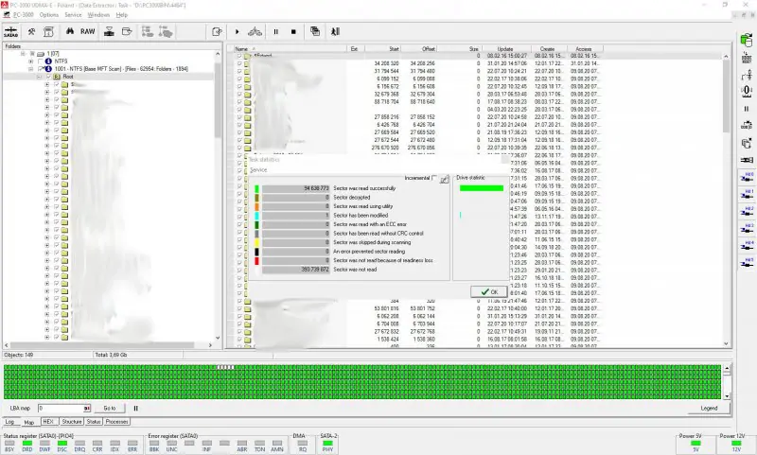This screenshot has width=757, height=455.
Task: Toggle the Incremental checkbox in Task statistics
Action: pos(434,178)
